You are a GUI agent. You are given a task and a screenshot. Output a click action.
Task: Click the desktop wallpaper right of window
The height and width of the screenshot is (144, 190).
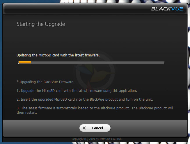coord(189,73)
